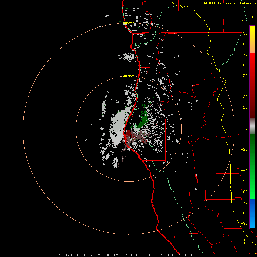Click the [KT] units label
257x257 pixels.
click(x=244, y=20)
